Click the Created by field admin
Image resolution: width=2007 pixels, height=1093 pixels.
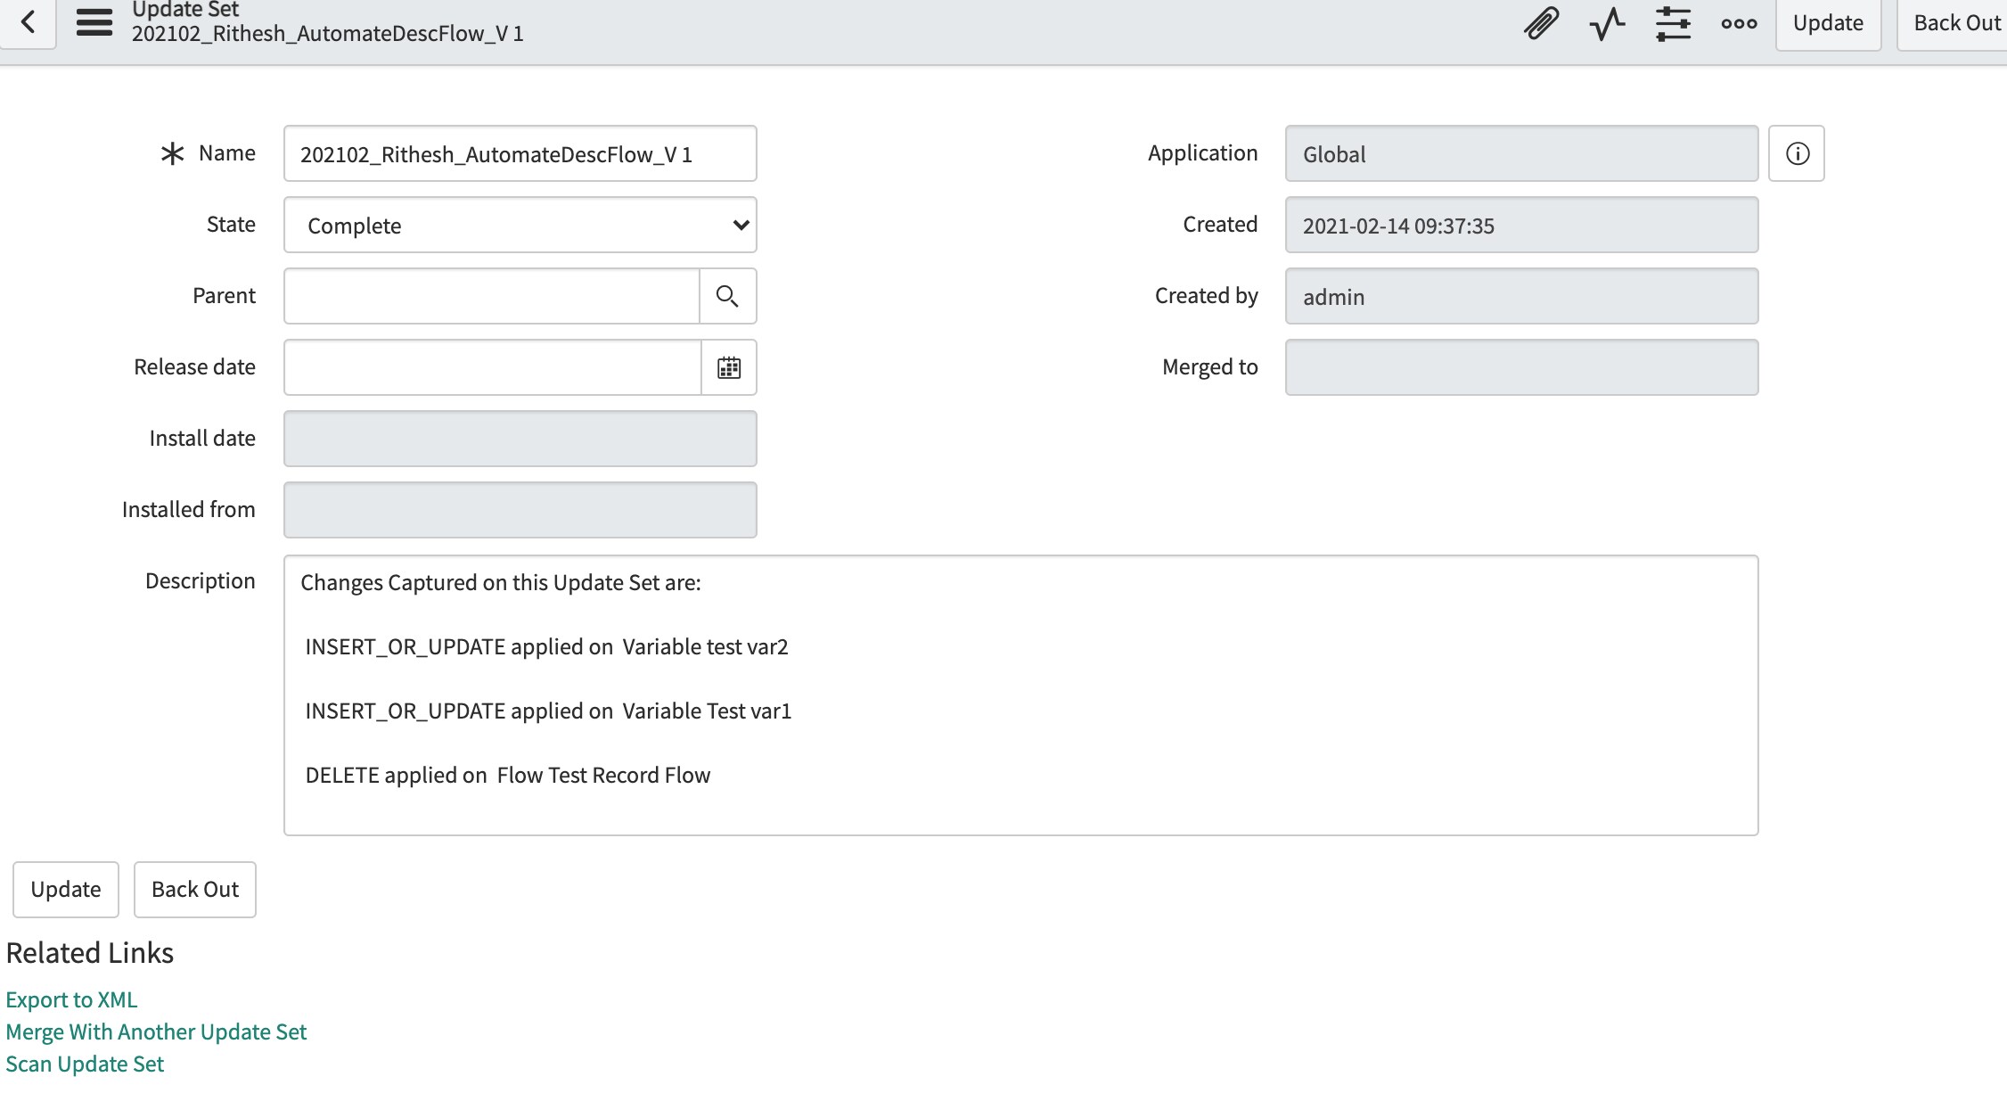pos(1522,296)
